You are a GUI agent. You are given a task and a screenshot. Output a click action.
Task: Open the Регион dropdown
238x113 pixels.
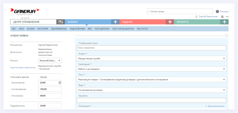pos(59,60)
